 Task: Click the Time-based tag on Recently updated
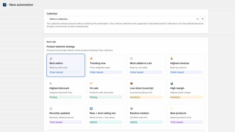(x=56, y=122)
